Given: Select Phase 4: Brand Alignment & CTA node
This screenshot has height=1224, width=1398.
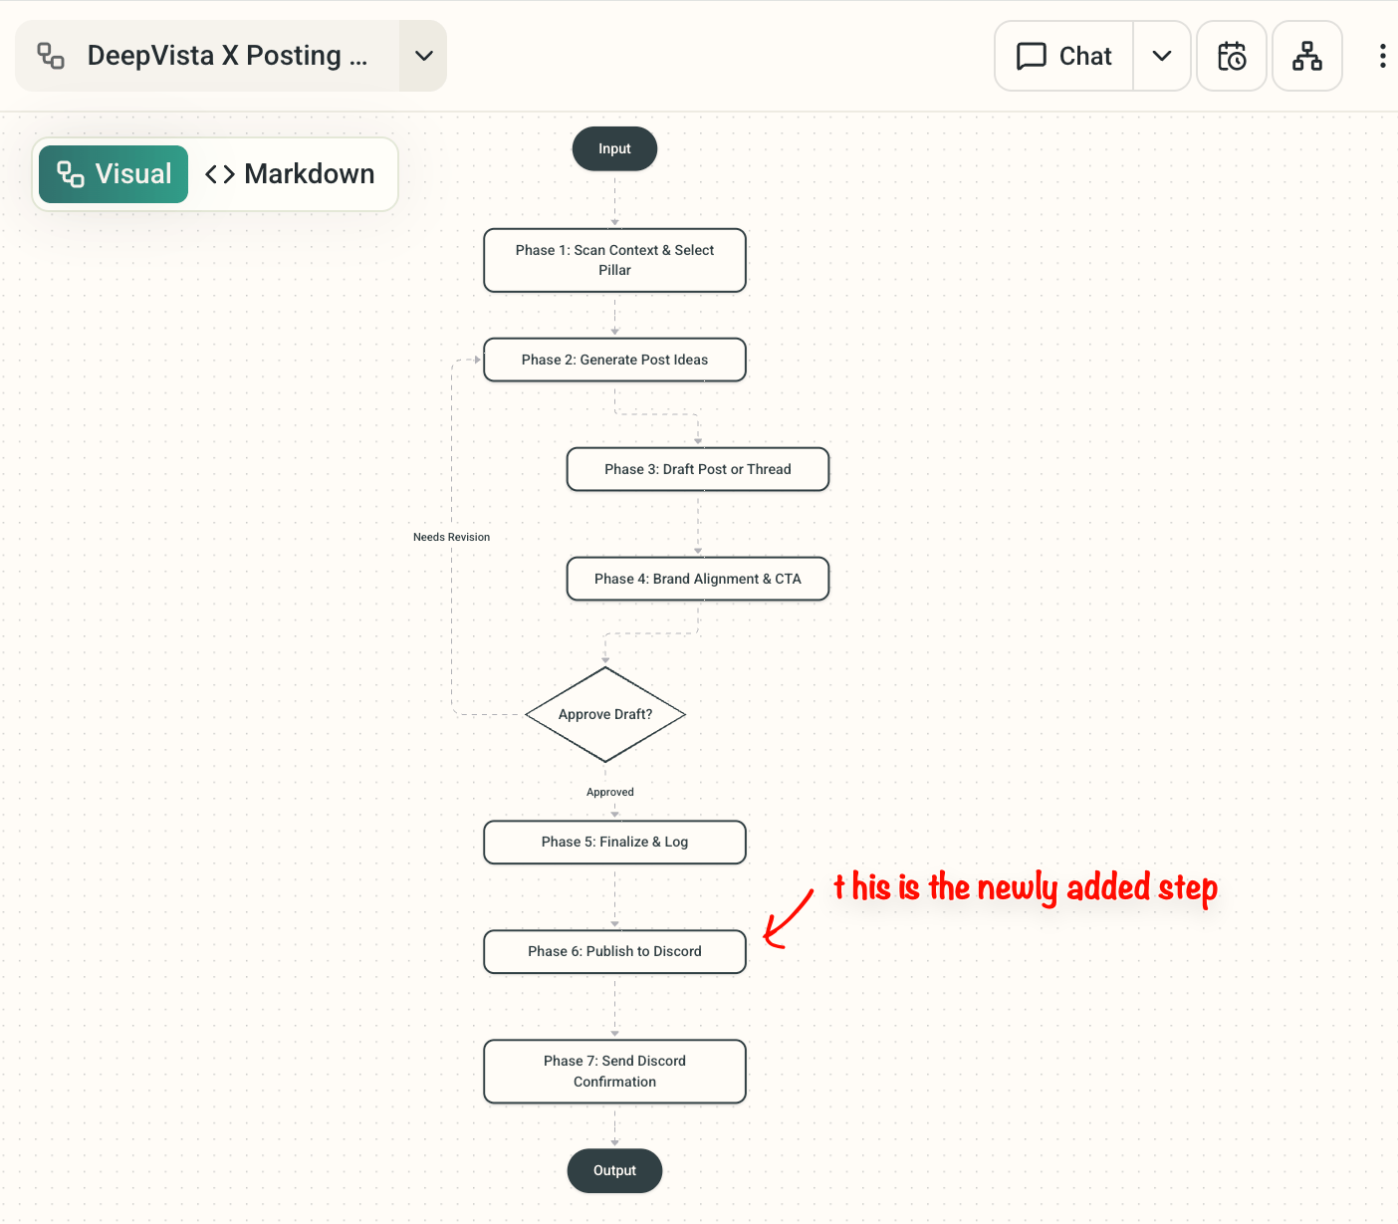Looking at the screenshot, I should pos(698,579).
